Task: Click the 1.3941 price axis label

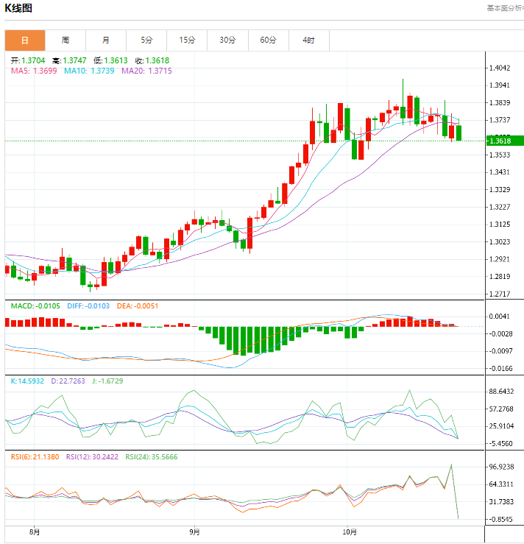Action: click(500, 85)
